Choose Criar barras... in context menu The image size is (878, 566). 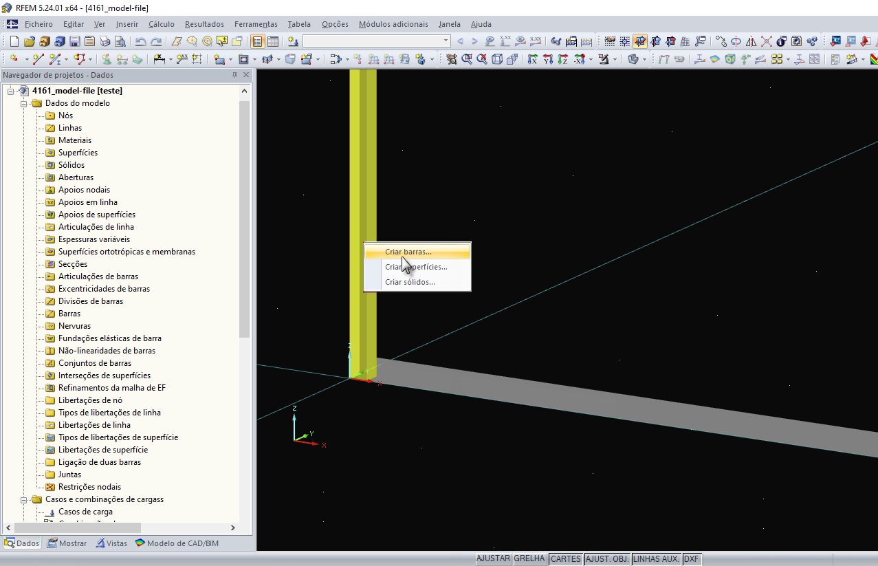(417, 252)
